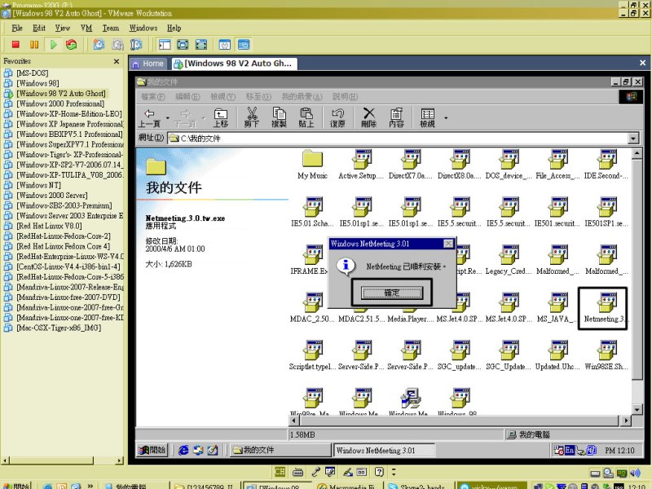Click the Internet Explorer quick launch icon

(183, 450)
